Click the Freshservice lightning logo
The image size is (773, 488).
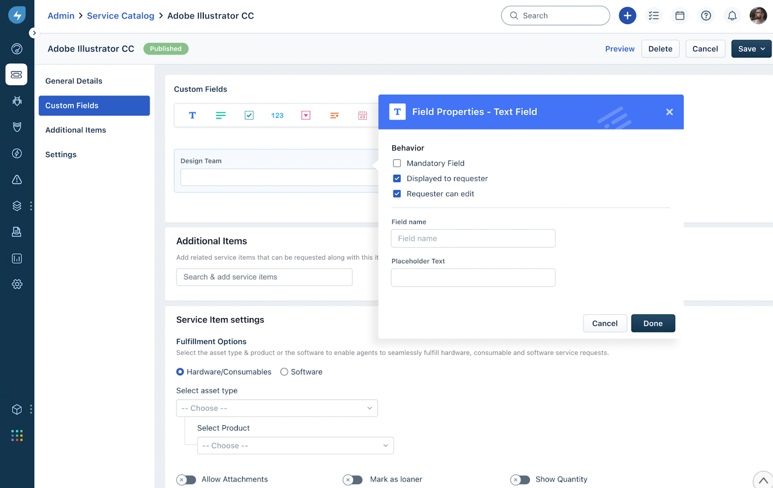pyautogui.click(x=17, y=15)
